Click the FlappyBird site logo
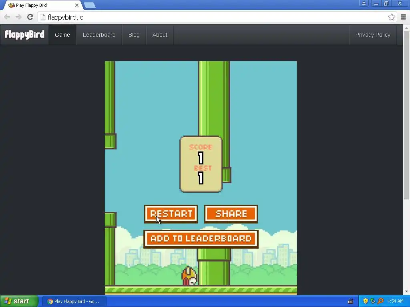Image resolution: width=410 pixels, height=307 pixels. pyautogui.click(x=24, y=35)
